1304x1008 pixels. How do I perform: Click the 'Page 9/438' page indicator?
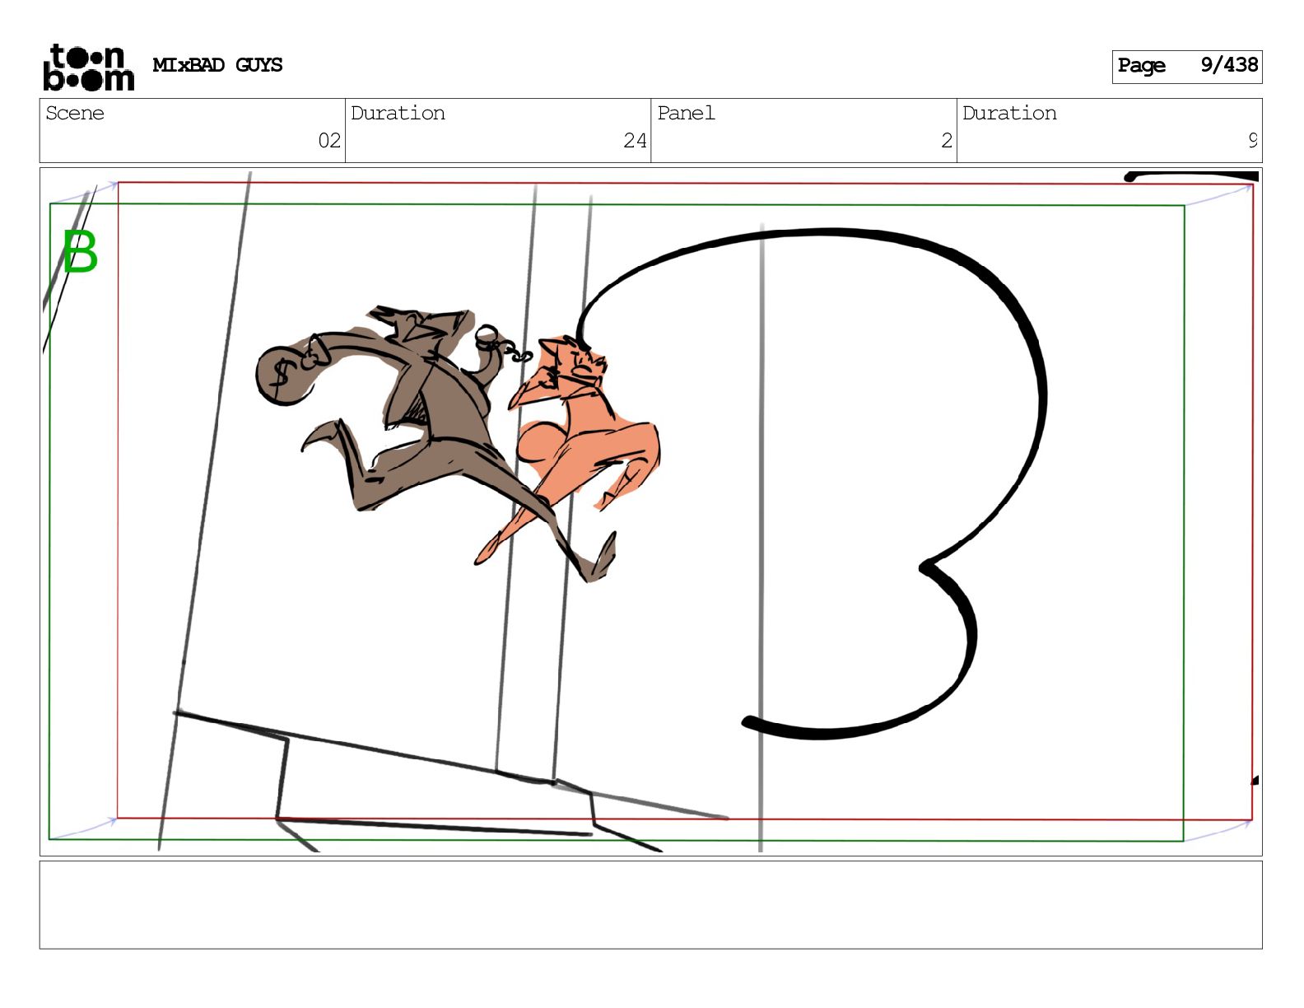click(x=1186, y=66)
